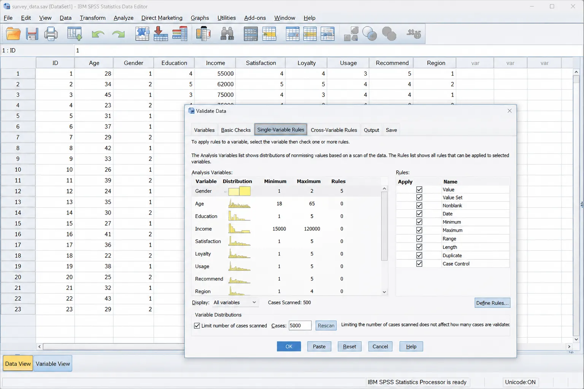Click the Open data document folder icon
The height and width of the screenshot is (389, 584).
pos(13,34)
